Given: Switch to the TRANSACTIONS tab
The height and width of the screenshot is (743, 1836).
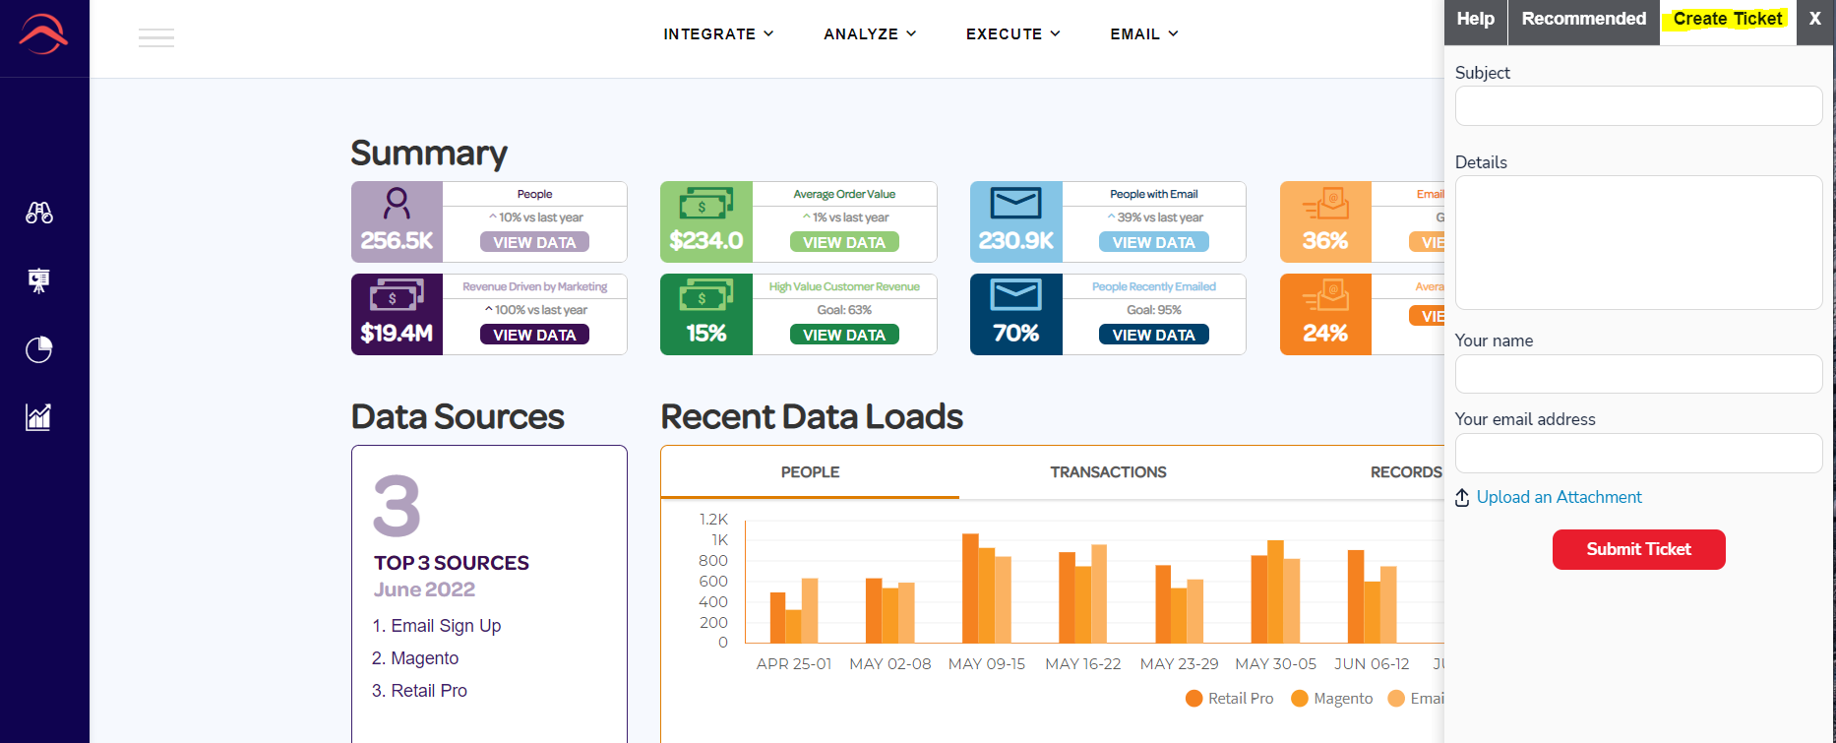Looking at the screenshot, I should click(1108, 472).
